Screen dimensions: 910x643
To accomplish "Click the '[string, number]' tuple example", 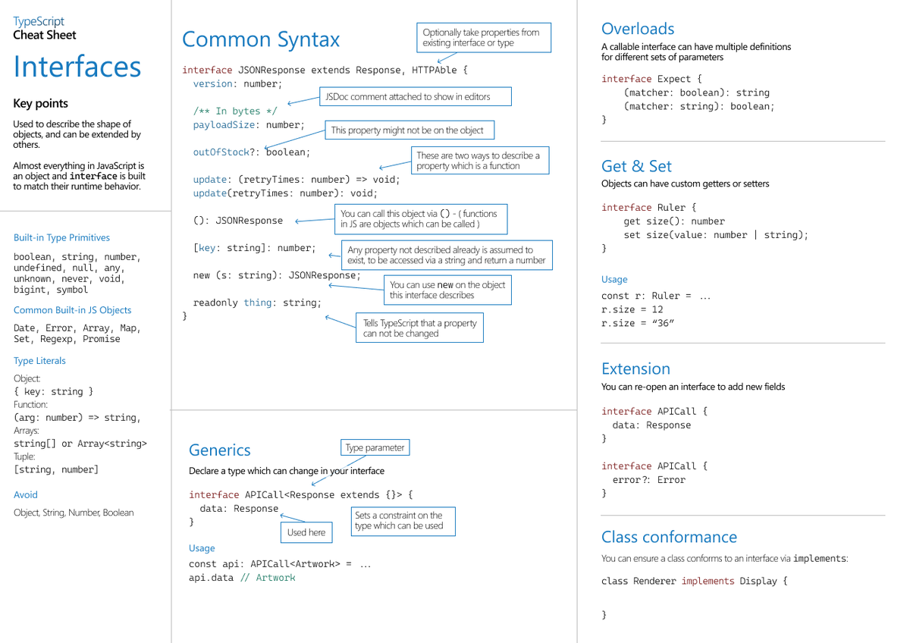I will pos(56,470).
